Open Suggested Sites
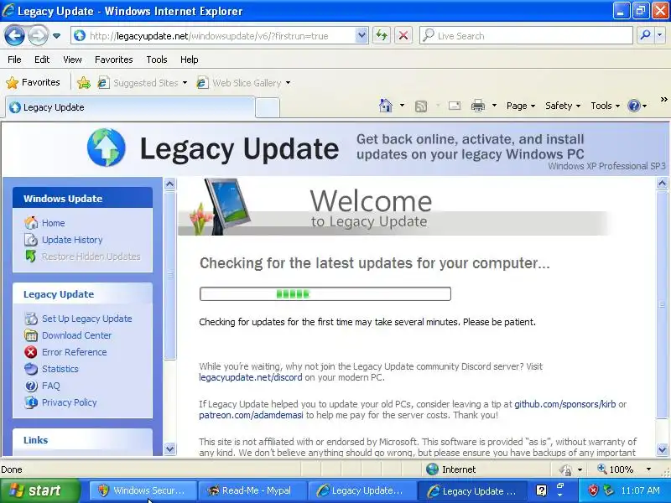This screenshot has width=671, height=503. pos(143,82)
